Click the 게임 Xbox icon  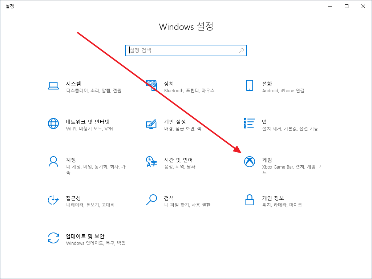point(249,162)
